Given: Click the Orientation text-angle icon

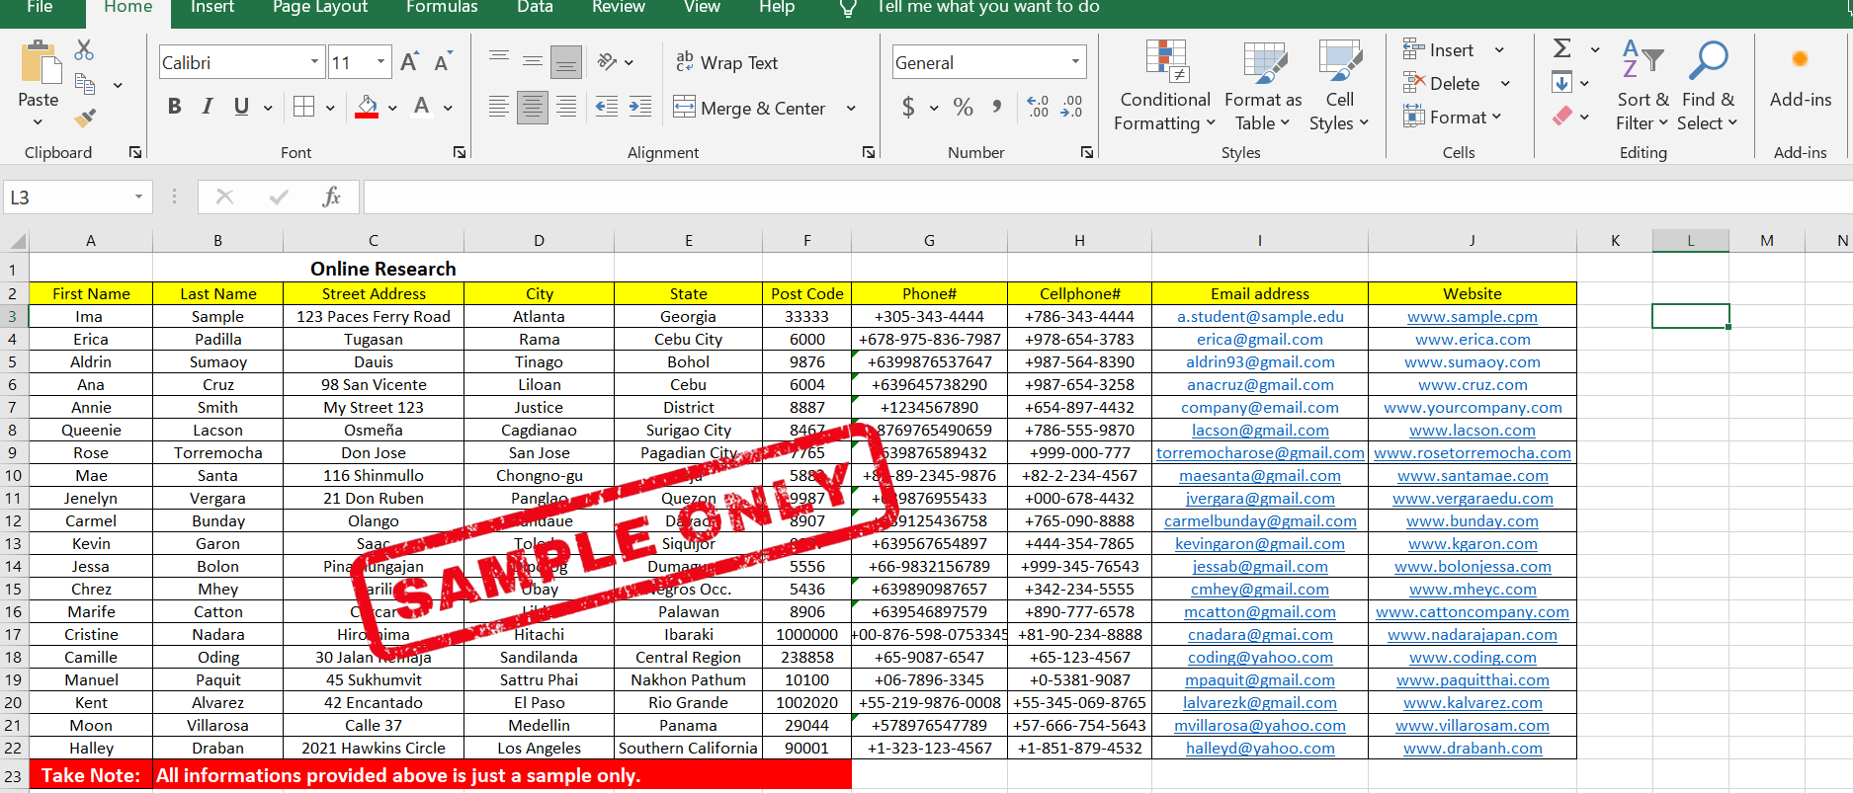Looking at the screenshot, I should [608, 62].
